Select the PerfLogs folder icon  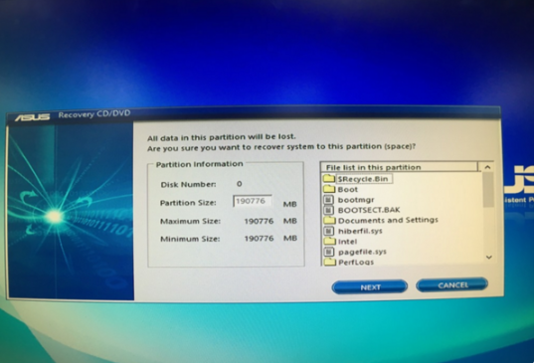click(x=329, y=262)
